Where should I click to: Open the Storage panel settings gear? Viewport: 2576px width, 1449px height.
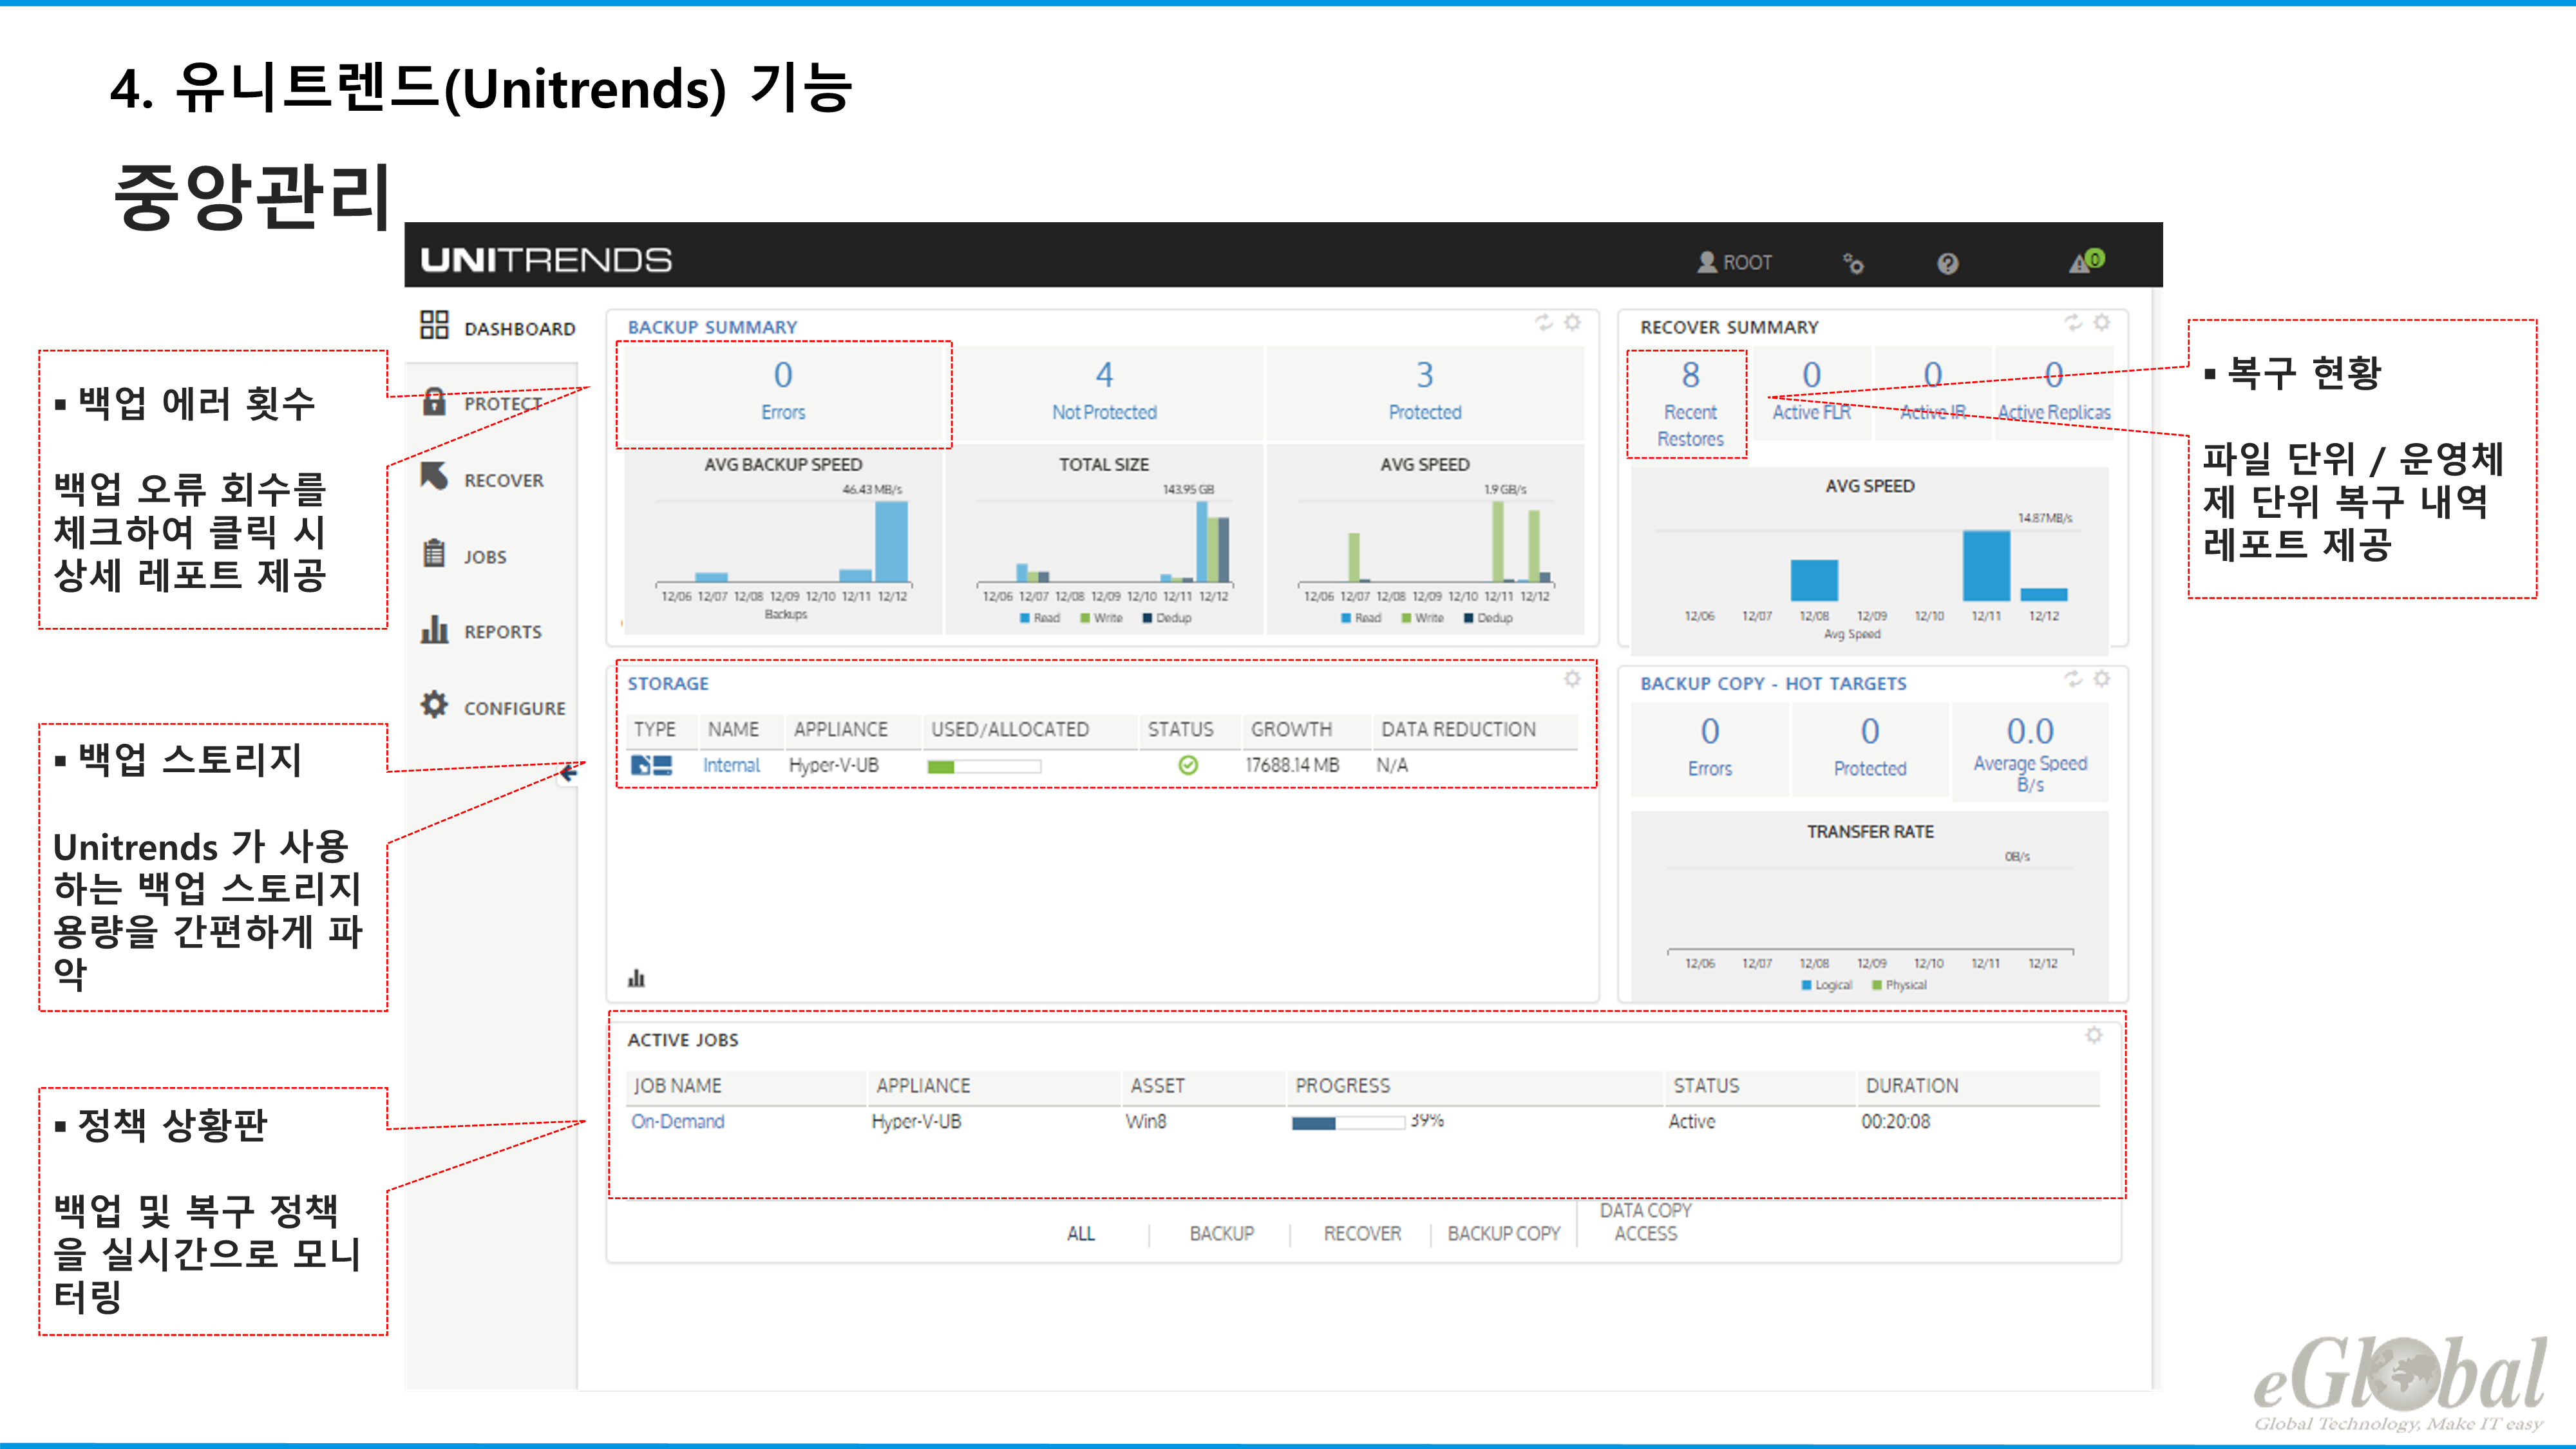coord(1572,680)
